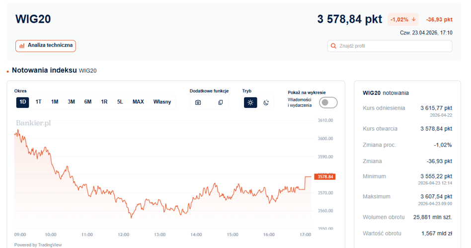Select the 3M period tab
Viewport: 471px width, 248px height.
tap(71, 102)
